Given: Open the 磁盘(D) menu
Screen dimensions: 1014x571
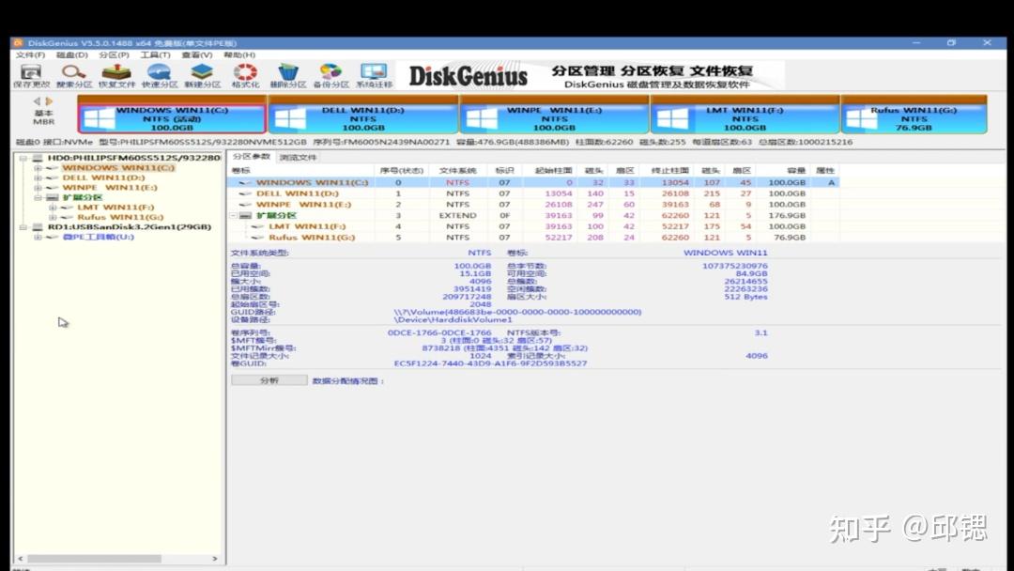Looking at the screenshot, I should pos(71,55).
